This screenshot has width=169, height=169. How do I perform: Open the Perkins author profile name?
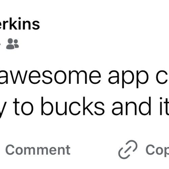[x=20, y=24]
